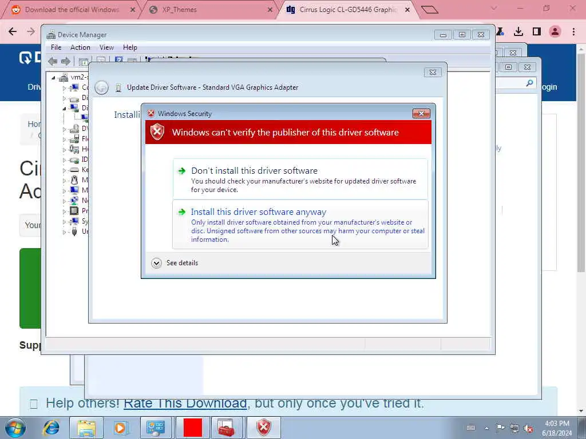Collapse the vm2 root node in device tree
Viewport: 586px width, 439px height.
coord(53,78)
